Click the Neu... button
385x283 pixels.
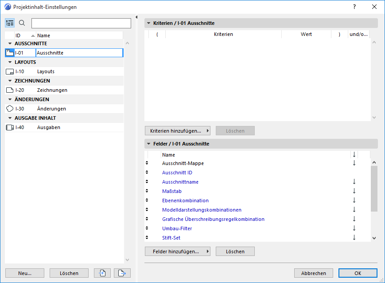(25, 273)
